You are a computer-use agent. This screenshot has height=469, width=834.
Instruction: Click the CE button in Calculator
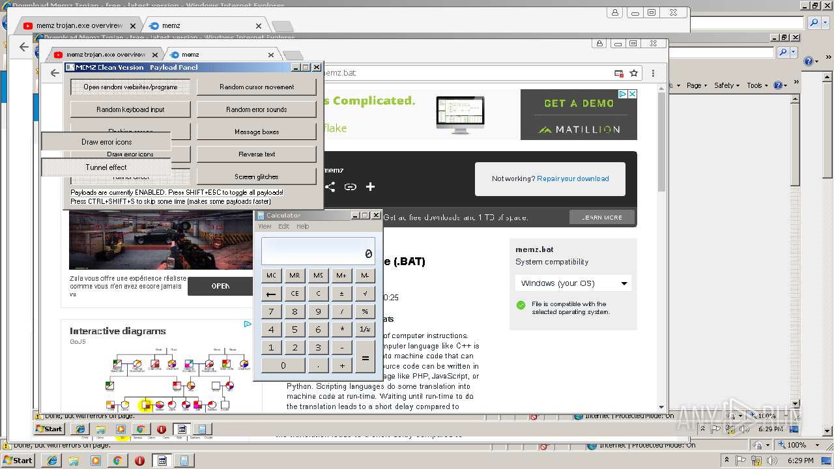point(295,294)
